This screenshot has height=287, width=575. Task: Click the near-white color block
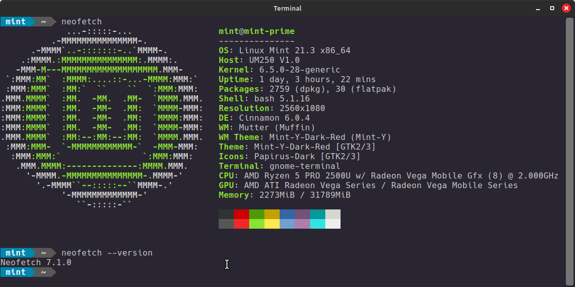[332, 224]
